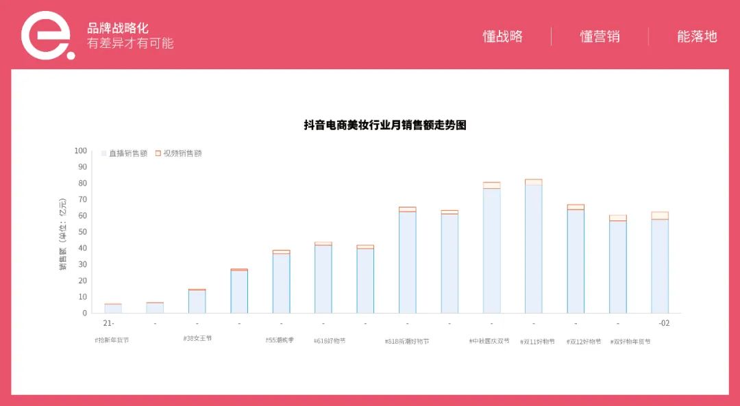Click the 100 value on the y-axis
This screenshot has height=406, width=740.
click(x=81, y=151)
